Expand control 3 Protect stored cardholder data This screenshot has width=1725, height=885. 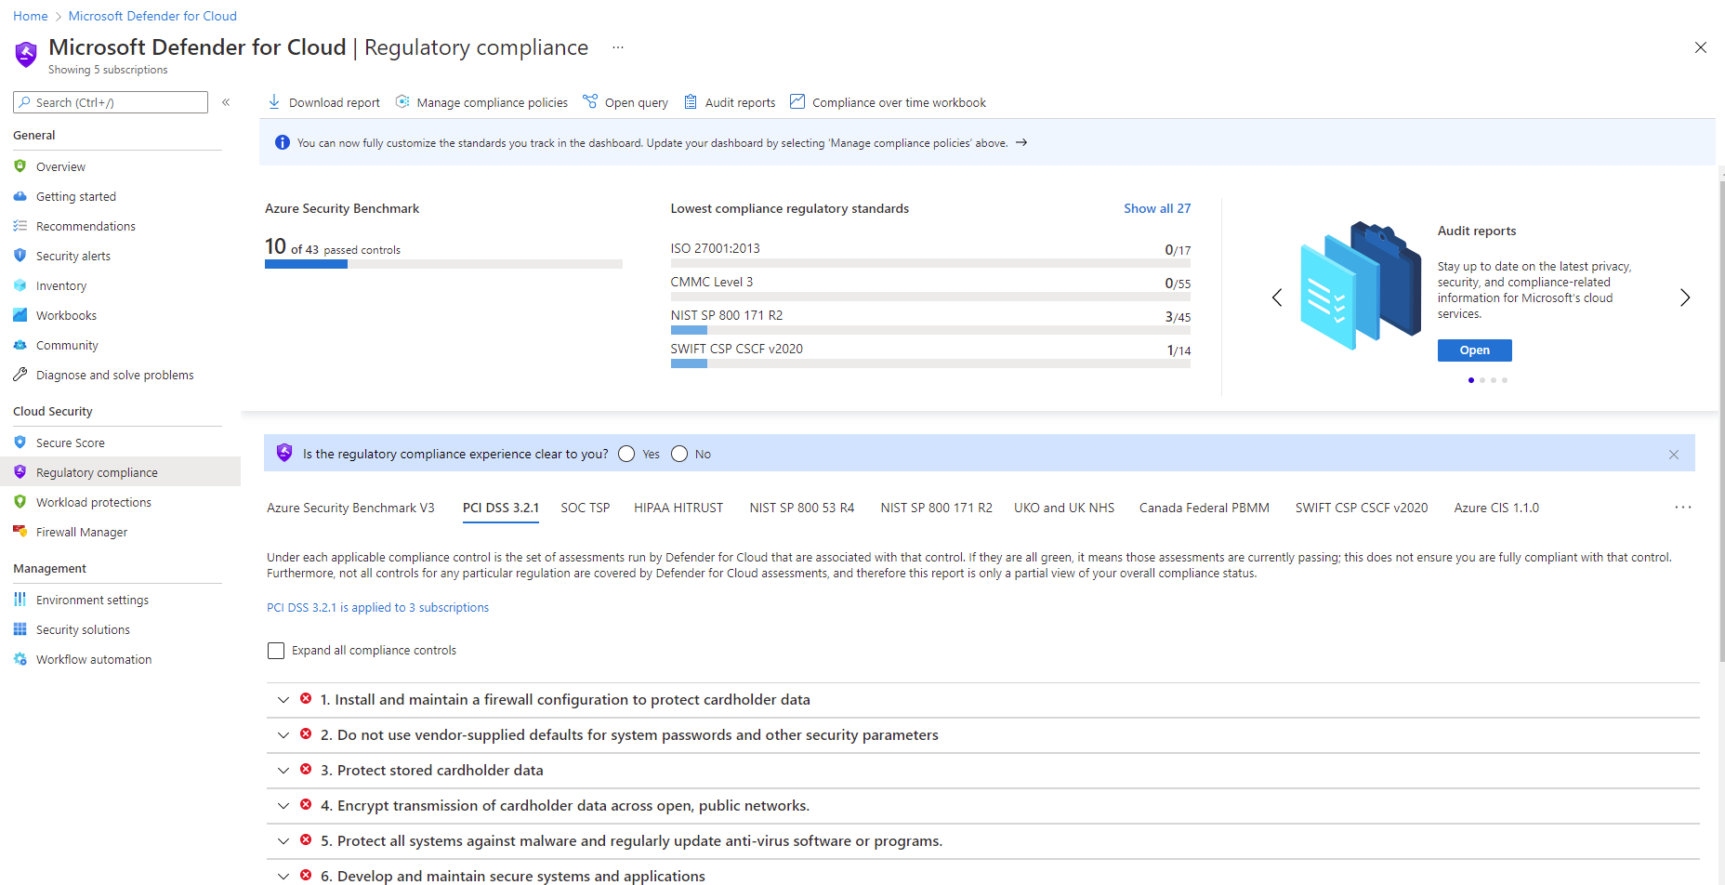pos(283,771)
